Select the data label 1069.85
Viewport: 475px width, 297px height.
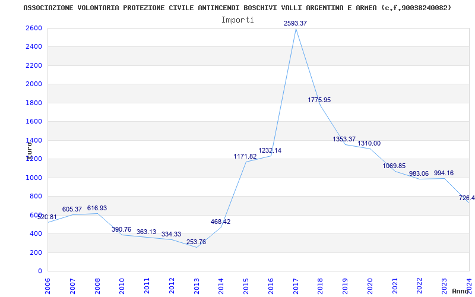394,166
